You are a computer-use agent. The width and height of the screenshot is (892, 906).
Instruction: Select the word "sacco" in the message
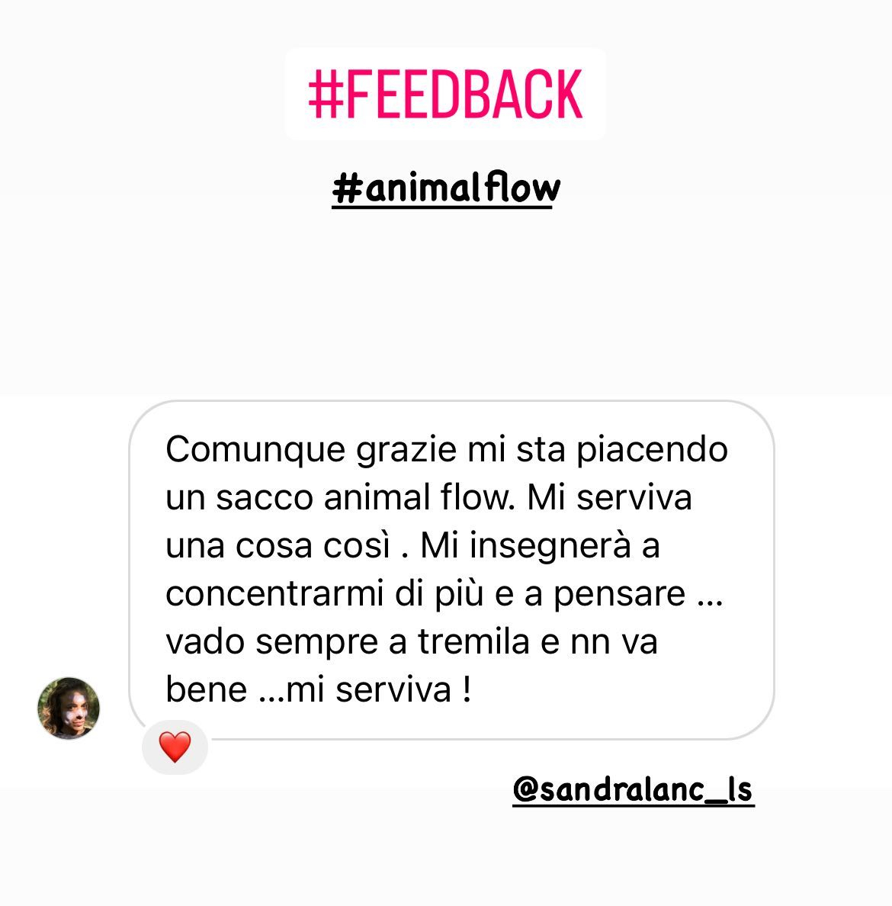265,497
